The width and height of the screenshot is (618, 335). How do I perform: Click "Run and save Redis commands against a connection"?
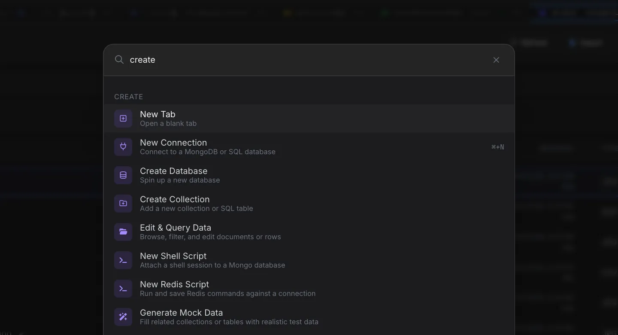point(227,294)
